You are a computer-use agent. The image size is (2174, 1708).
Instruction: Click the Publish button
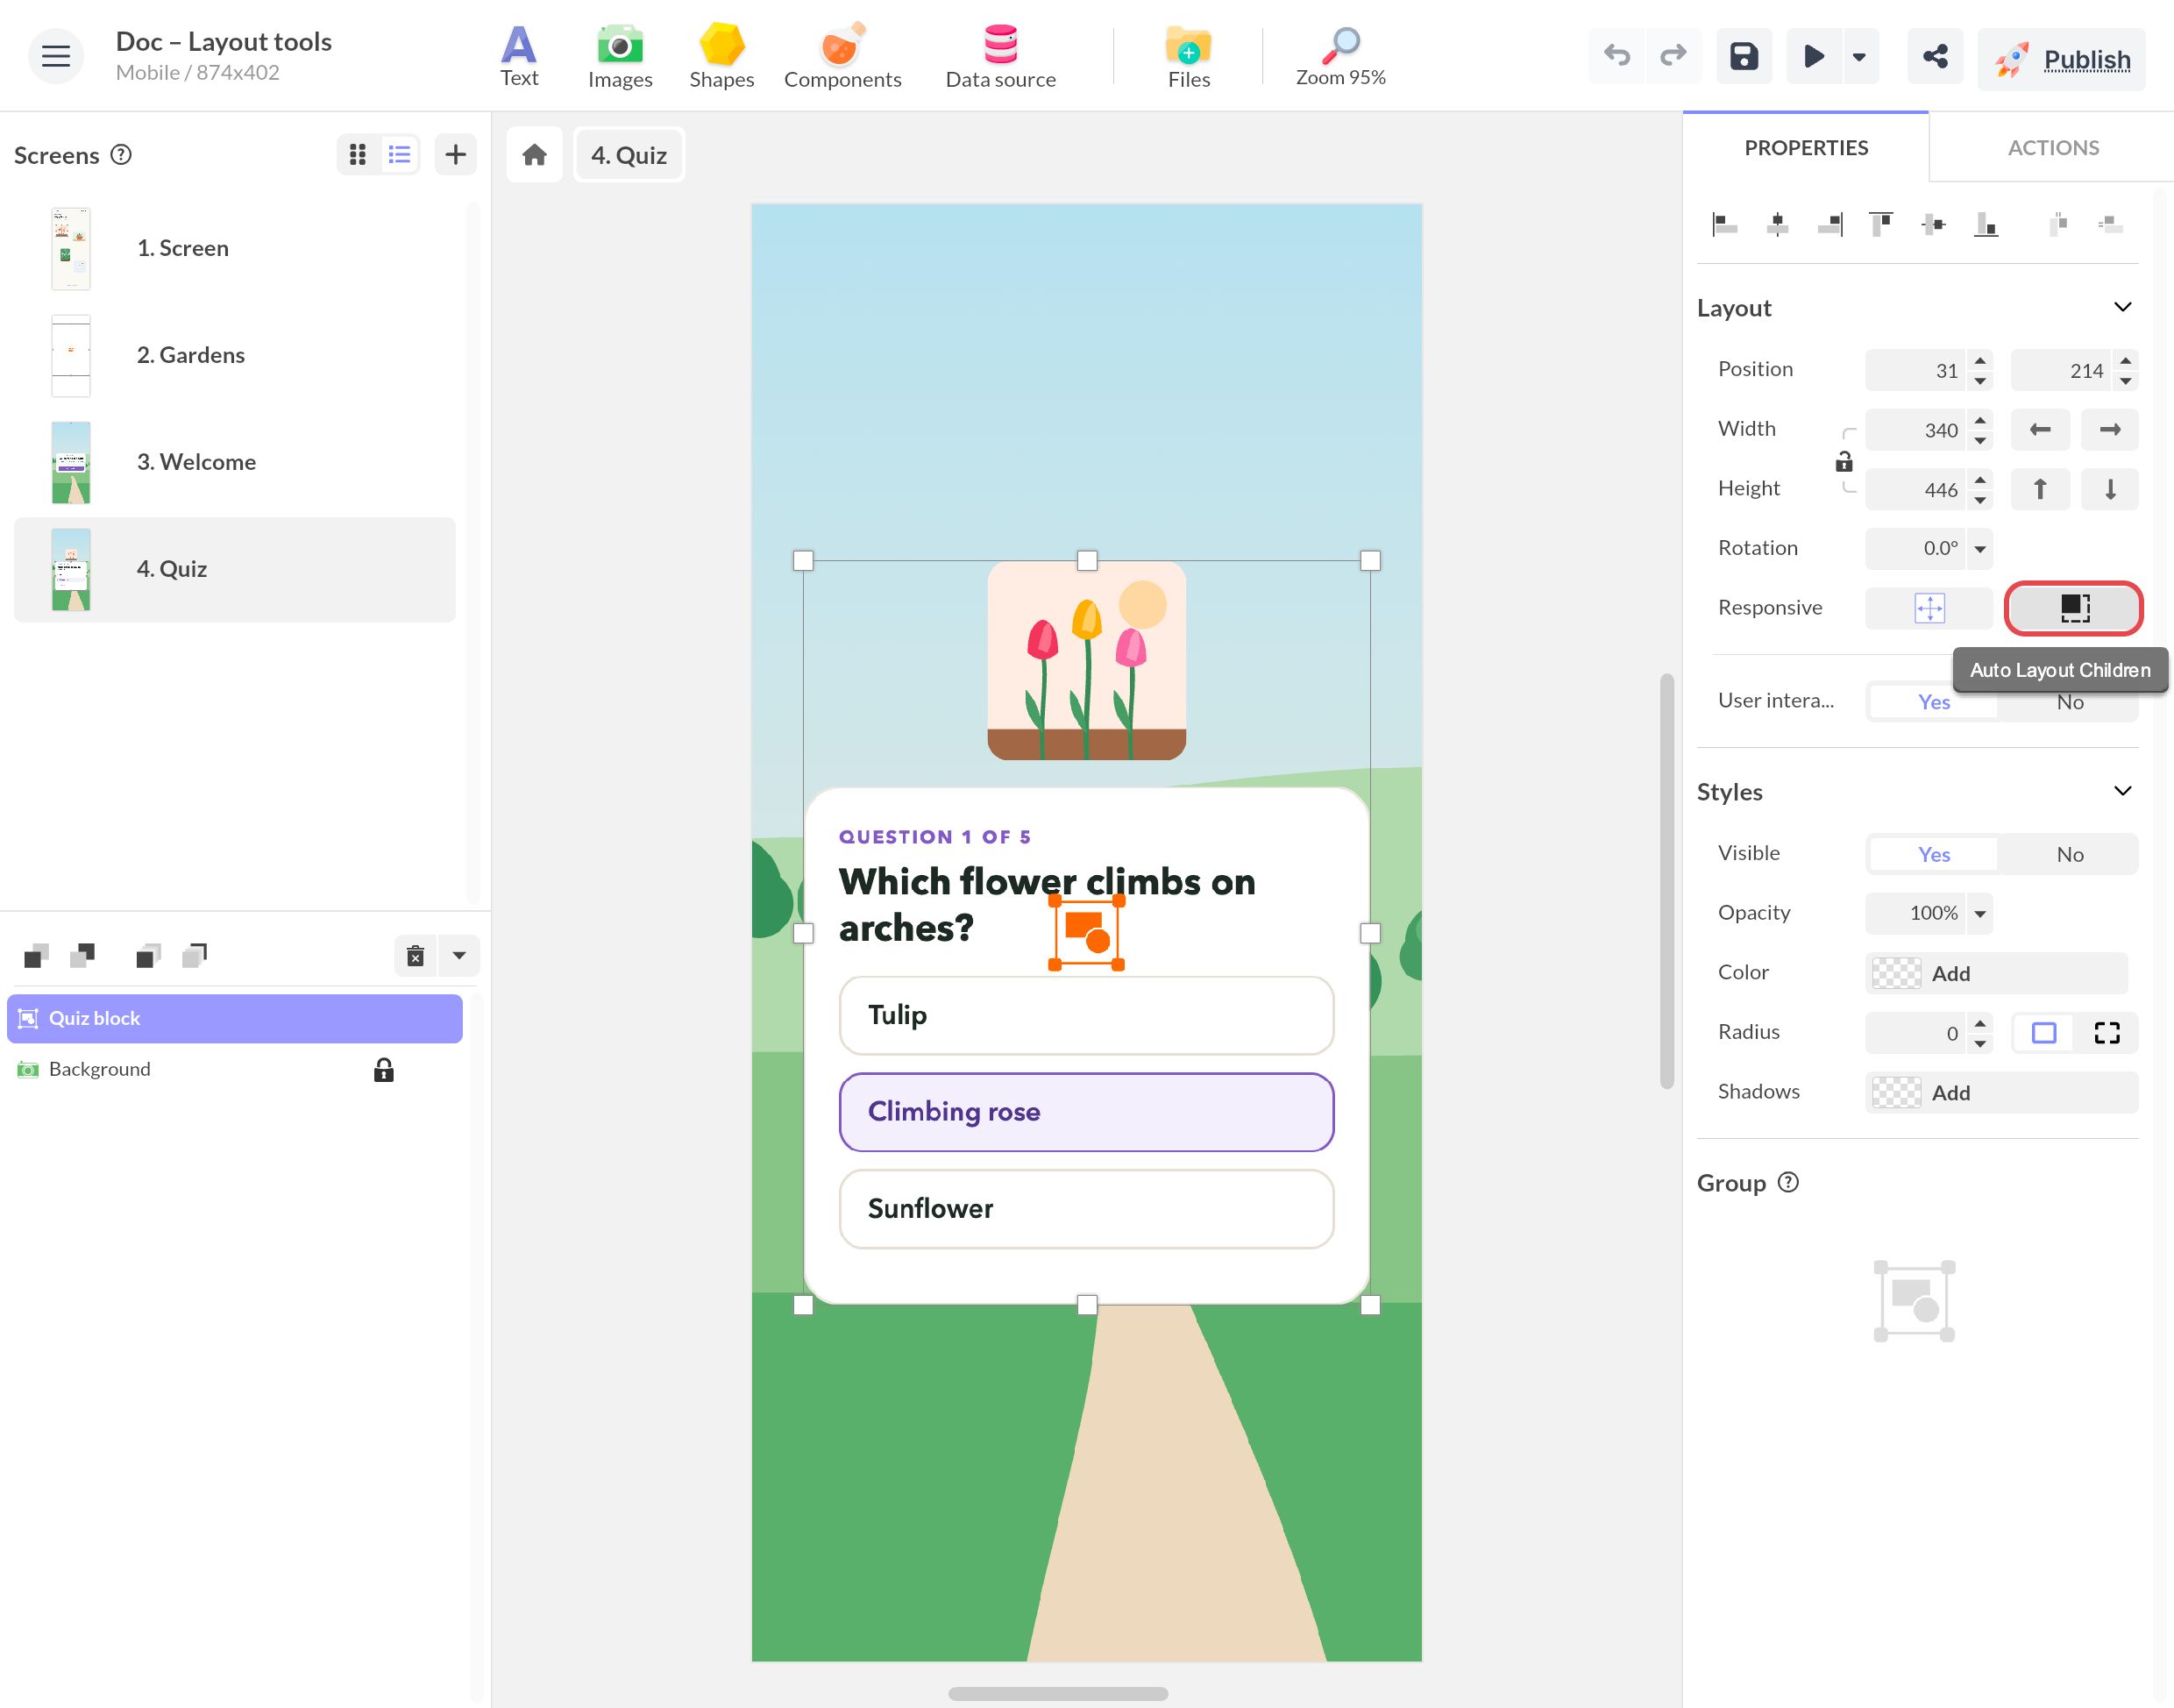[x=2061, y=60]
